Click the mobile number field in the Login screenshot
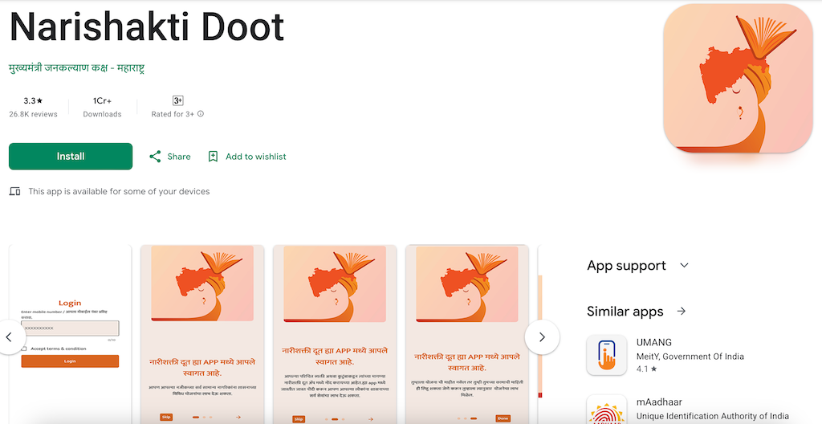The height and width of the screenshot is (424, 822). tap(70, 328)
